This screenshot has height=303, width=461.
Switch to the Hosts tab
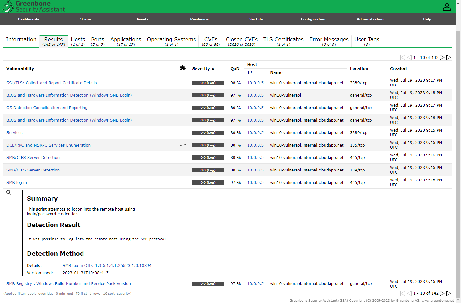78,41
